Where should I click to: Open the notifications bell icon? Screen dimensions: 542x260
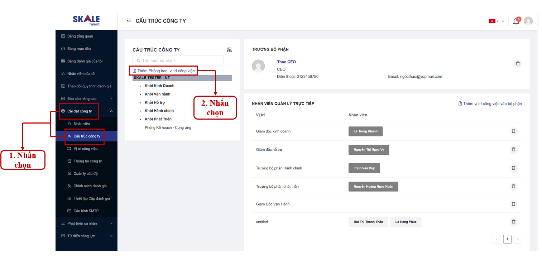click(x=516, y=21)
